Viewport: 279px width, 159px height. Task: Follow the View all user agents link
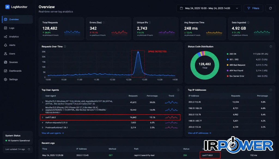(x=53, y=133)
